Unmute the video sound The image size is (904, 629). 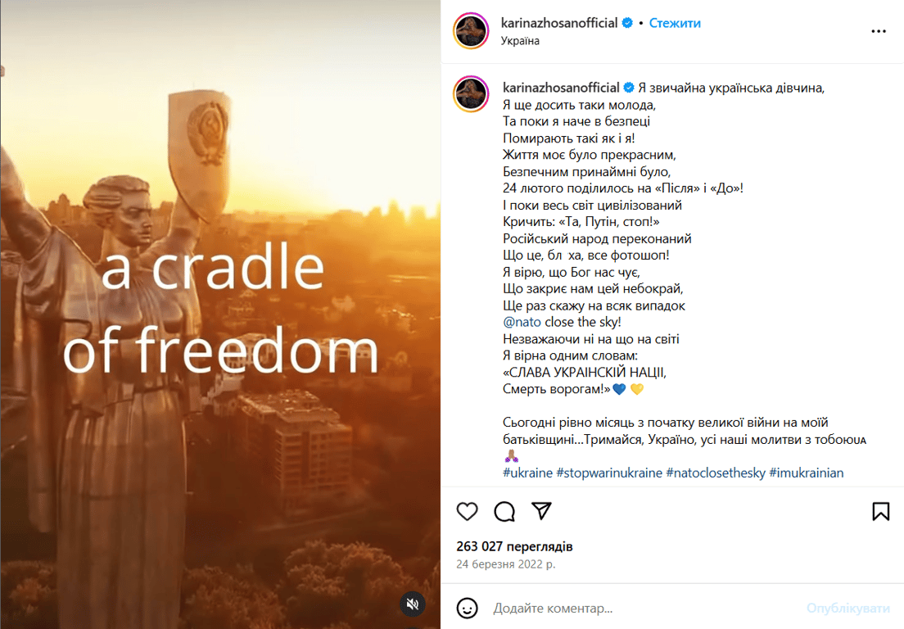[x=413, y=604]
